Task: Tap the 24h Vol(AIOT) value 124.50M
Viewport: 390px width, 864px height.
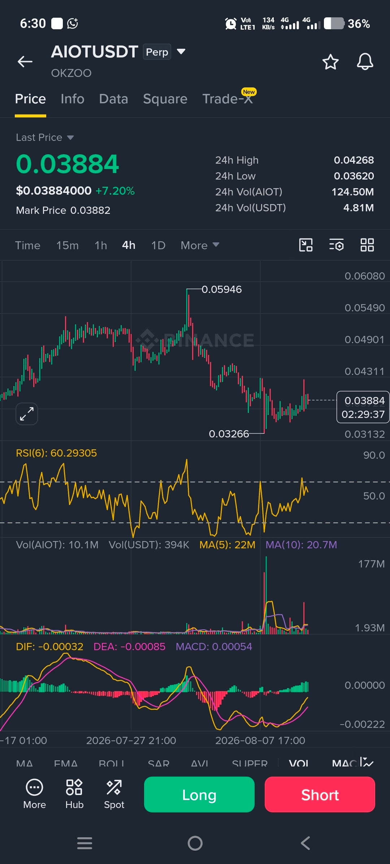Action: coord(353,192)
